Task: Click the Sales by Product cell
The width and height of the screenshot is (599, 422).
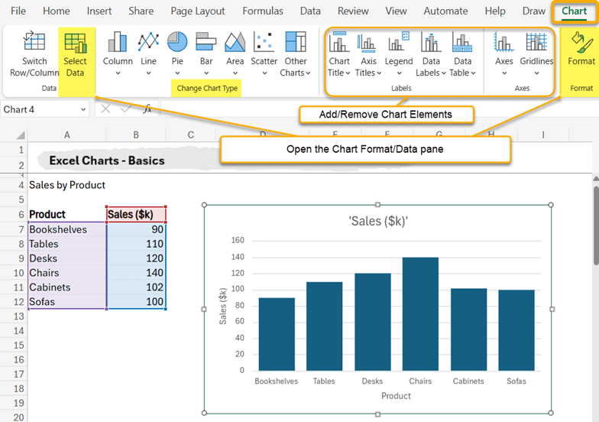Action: [67, 185]
